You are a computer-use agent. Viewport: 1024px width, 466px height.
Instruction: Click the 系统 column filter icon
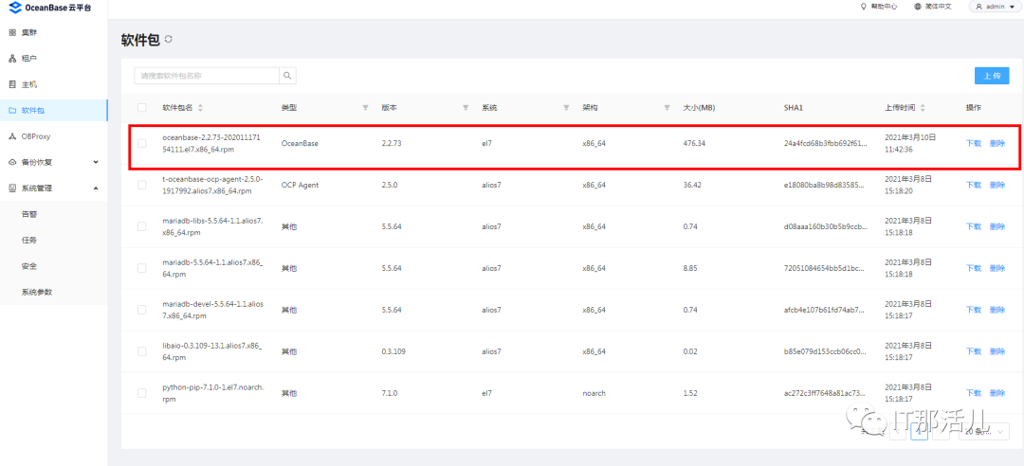pyautogui.click(x=566, y=108)
